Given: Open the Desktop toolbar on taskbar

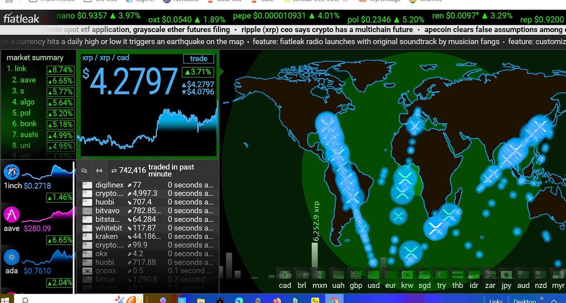Looking at the screenshot, I should pyautogui.click(x=525, y=301).
